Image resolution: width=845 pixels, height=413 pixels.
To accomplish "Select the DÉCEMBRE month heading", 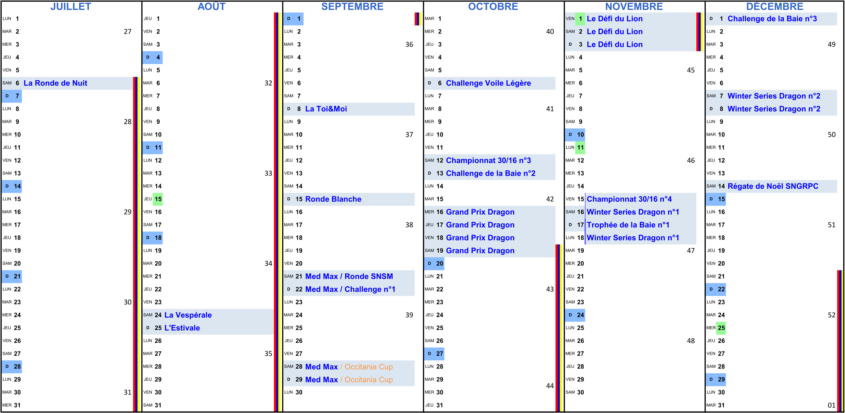I will (775, 6).
